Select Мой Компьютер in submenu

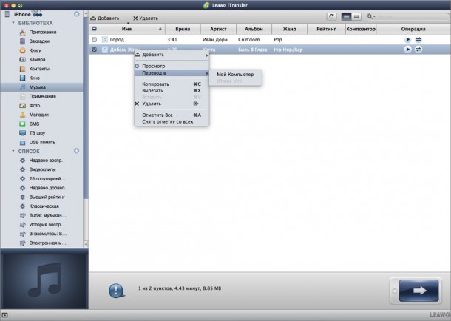(235, 75)
